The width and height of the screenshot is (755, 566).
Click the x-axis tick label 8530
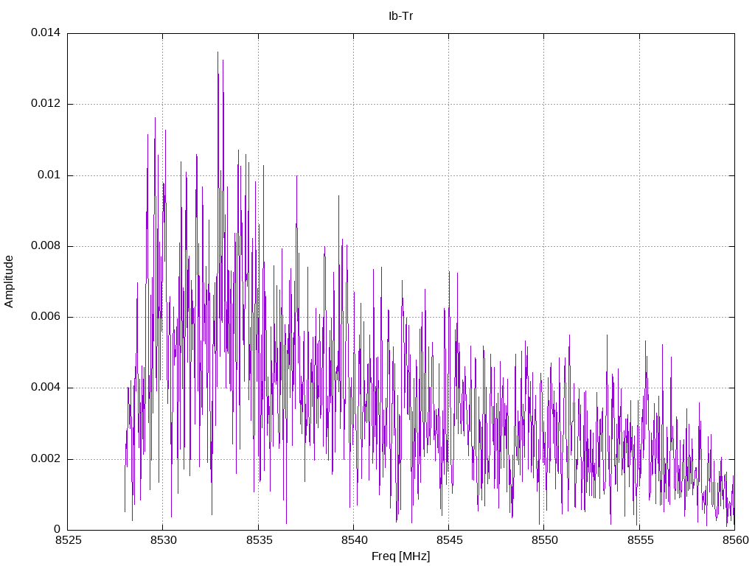pyautogui.click(x=163, y=540)
